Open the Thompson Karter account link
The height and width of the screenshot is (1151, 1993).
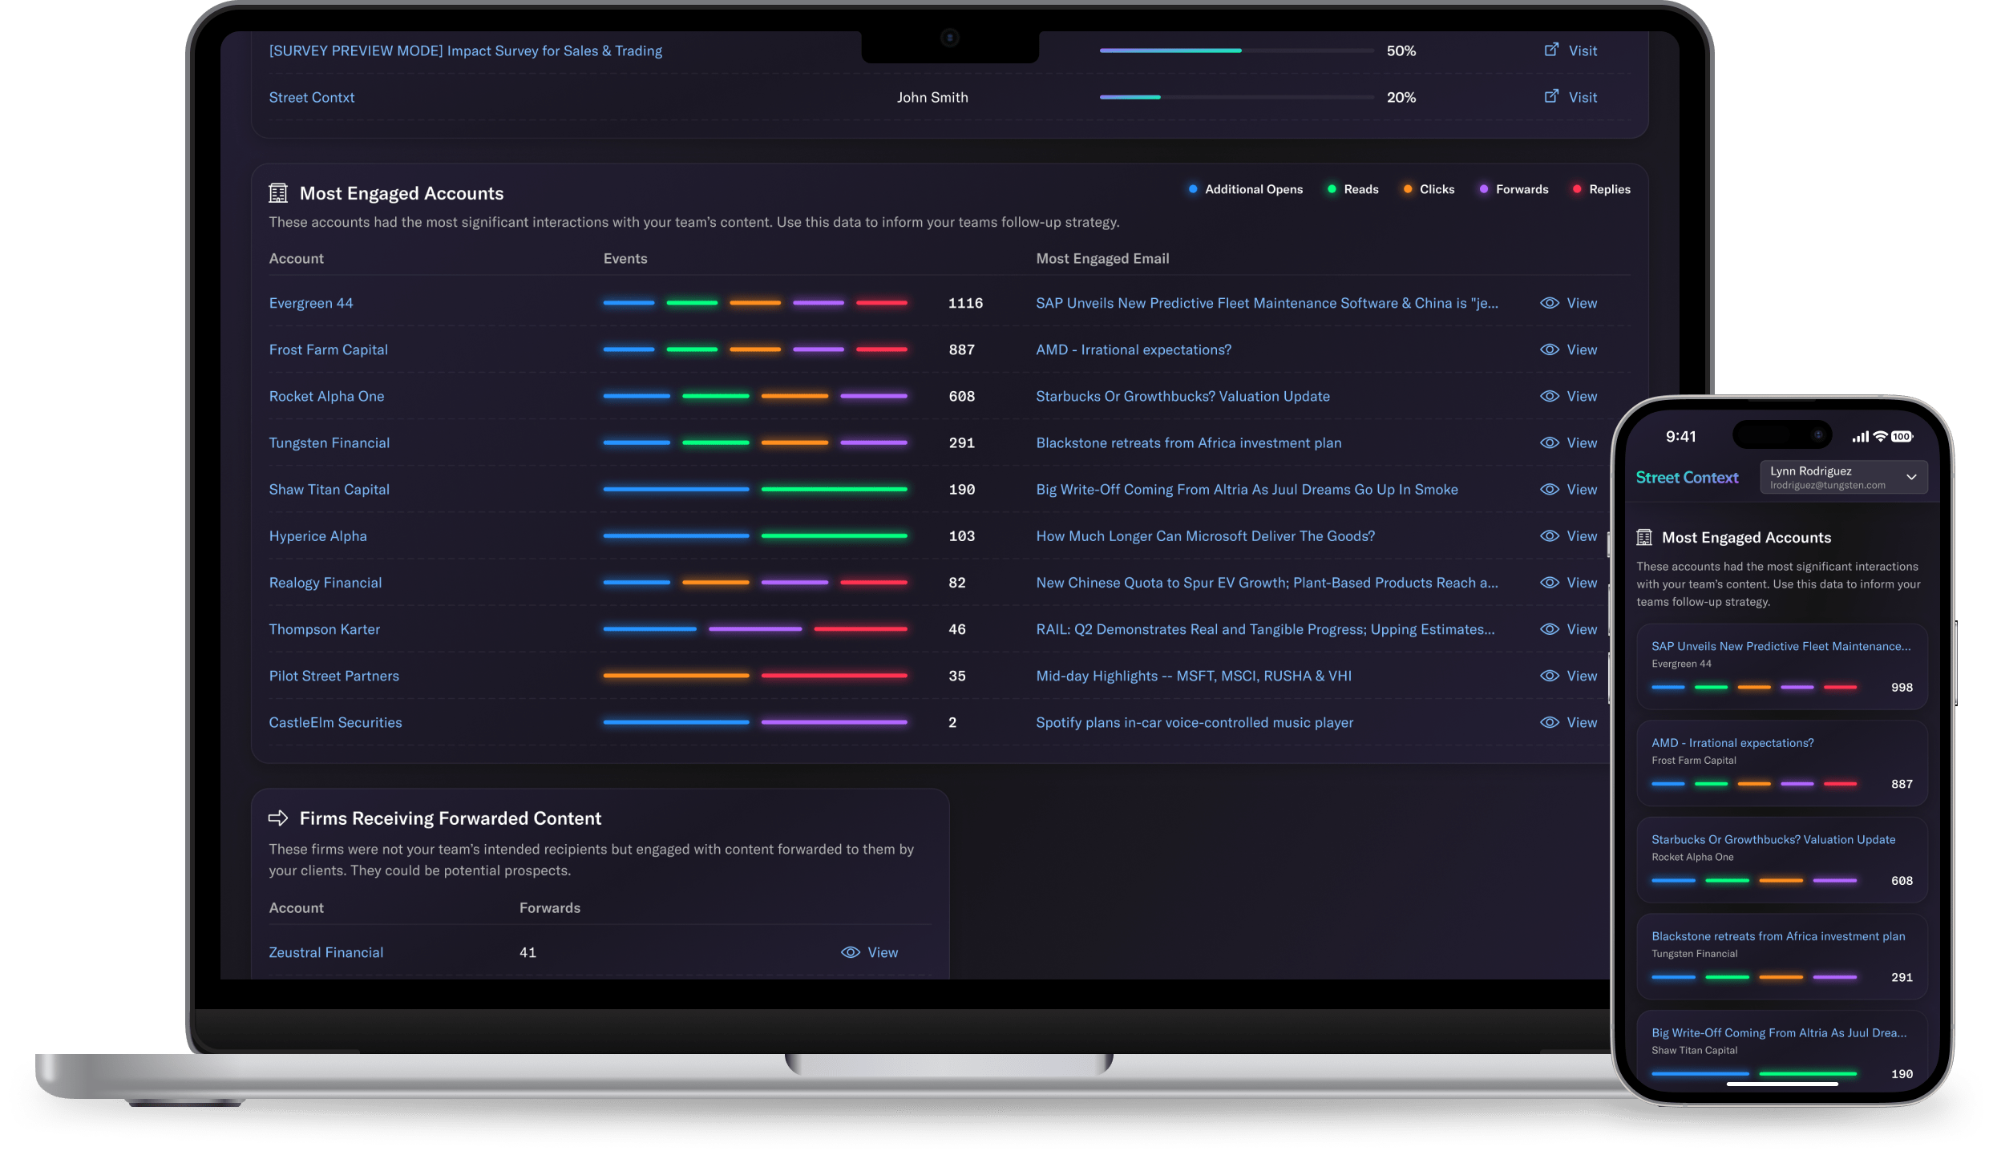324,629
